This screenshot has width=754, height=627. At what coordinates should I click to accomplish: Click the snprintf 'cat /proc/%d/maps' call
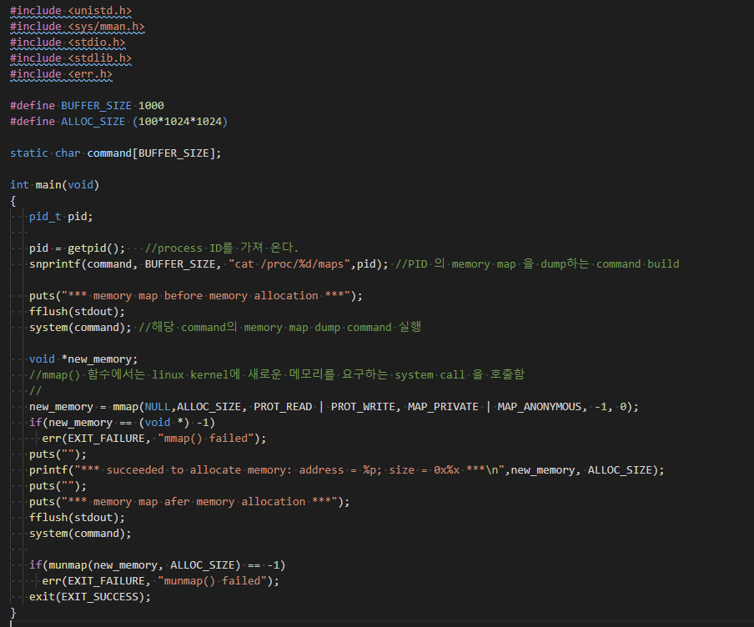coord(209,264)
